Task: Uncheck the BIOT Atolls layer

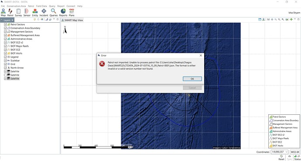Action: point(5,53)
